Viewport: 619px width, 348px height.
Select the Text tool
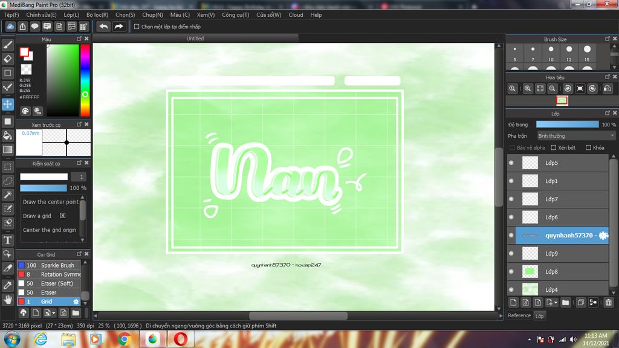[7, 240]
